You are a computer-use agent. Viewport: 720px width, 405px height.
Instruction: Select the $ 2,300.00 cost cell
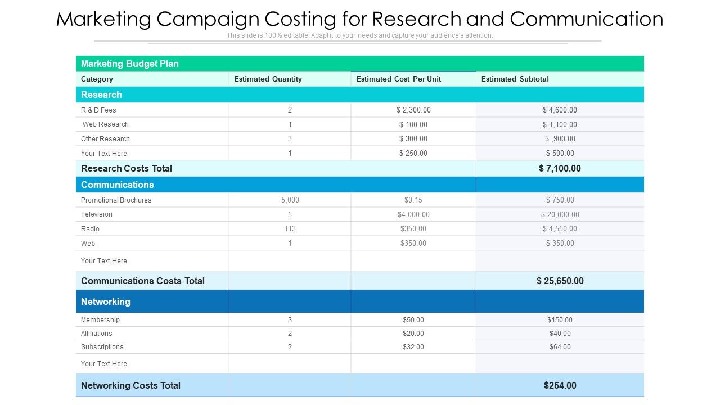(x=413, y=110)
